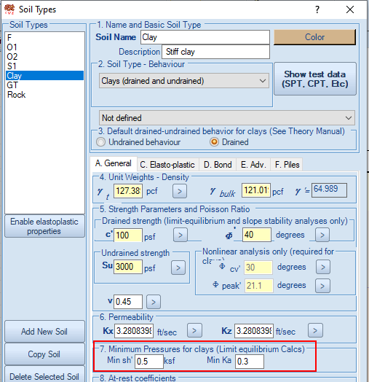Click the Min Ka field showing 0.3
The width and height of the screenshot is (369, 382).
(x=250, y=362)
